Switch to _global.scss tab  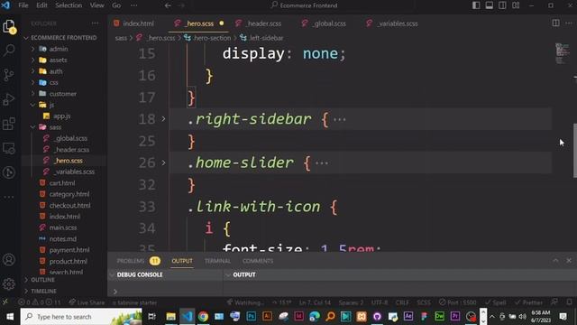click(x=328, y=23)
